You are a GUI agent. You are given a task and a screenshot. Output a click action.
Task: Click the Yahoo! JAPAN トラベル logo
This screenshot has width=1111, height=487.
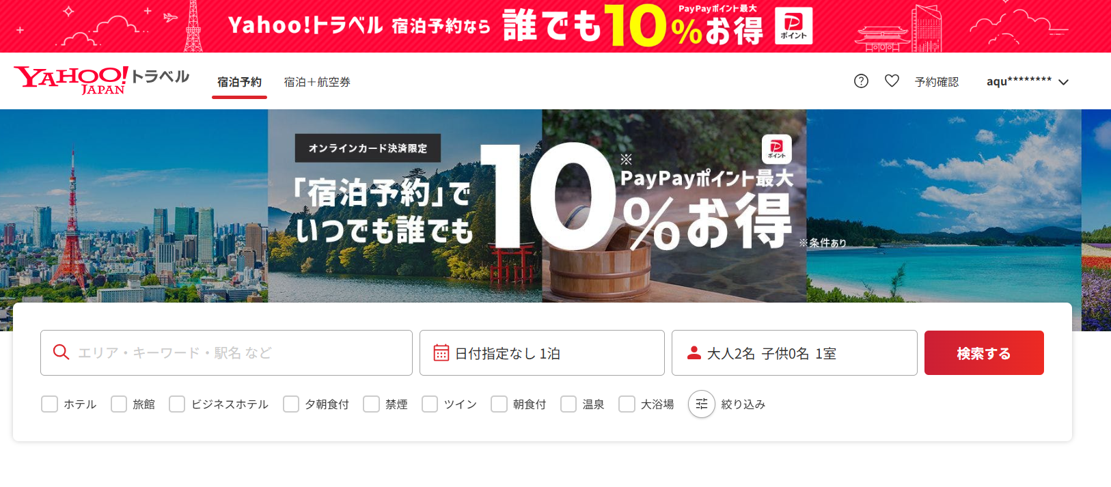[x=101, y=80]
